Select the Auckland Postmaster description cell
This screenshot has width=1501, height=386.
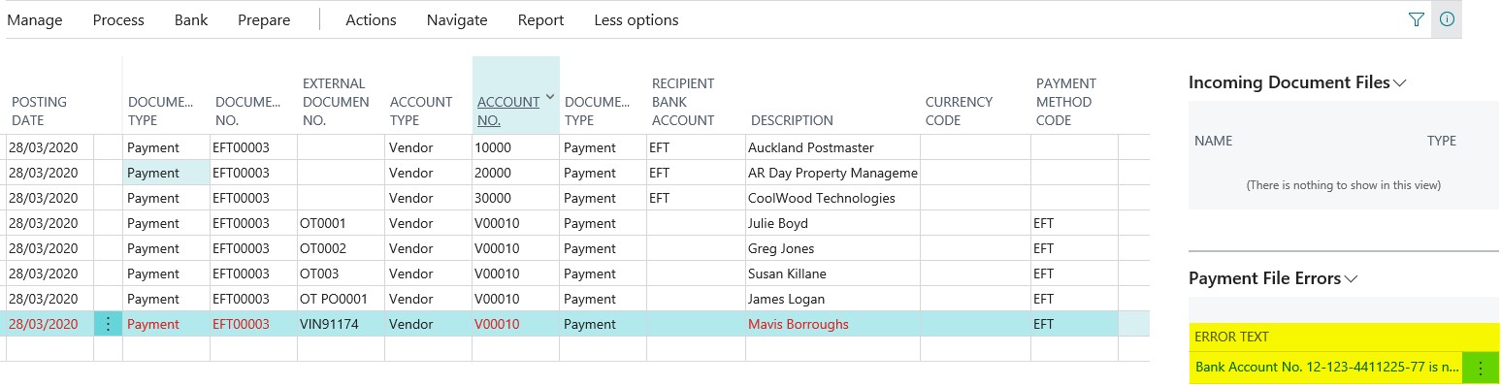tap(832, 147)
